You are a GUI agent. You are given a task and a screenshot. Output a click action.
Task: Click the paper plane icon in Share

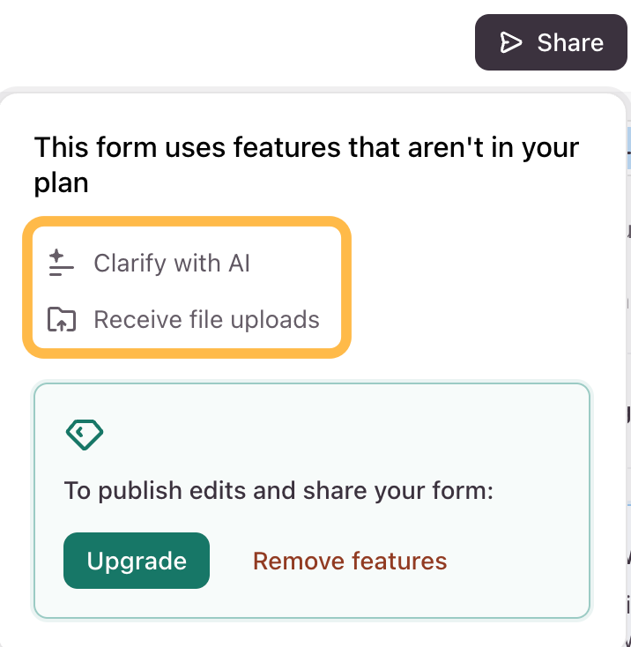coord(511,42)
